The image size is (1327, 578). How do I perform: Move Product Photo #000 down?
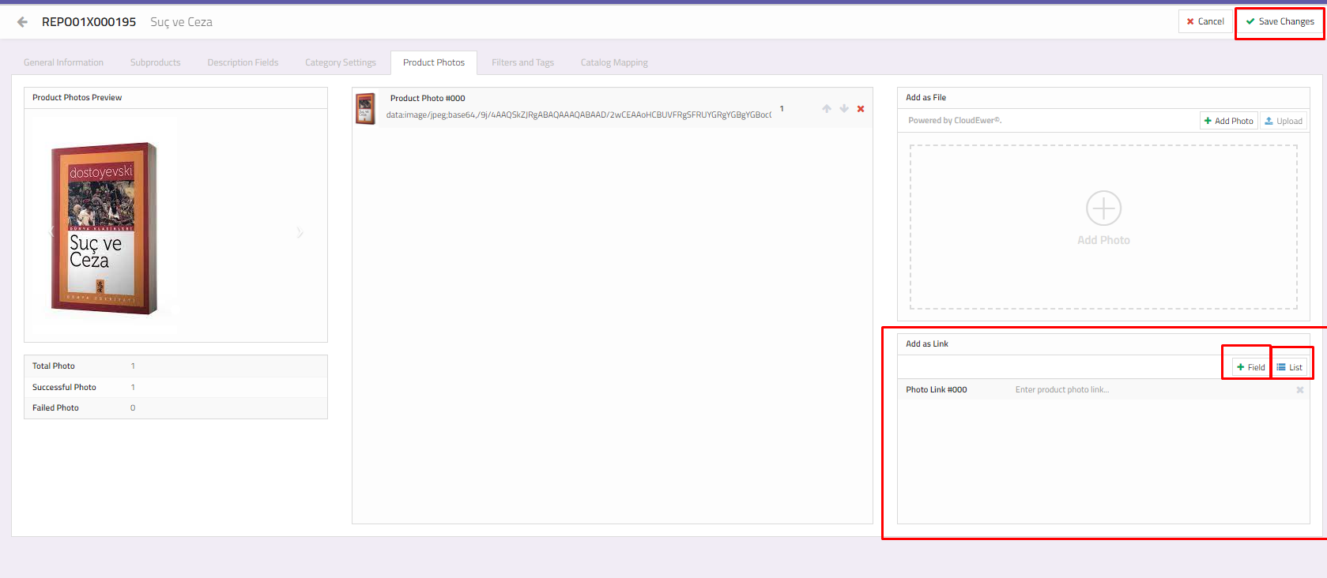844,109
